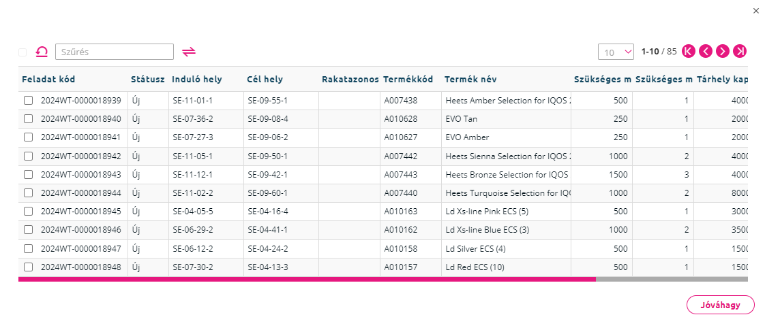Go to the next page
765x317 pixels.
(723, 51)
